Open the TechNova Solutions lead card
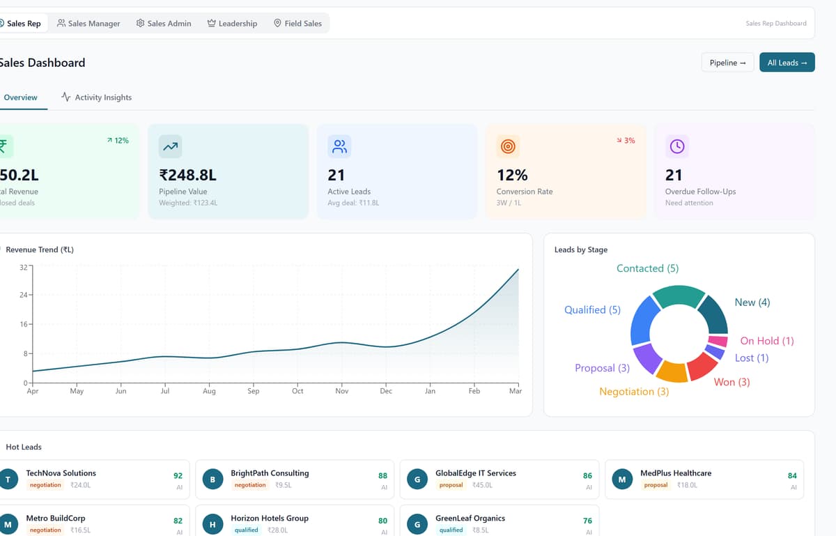Screen dimensions: 836x536 [93, 480]
